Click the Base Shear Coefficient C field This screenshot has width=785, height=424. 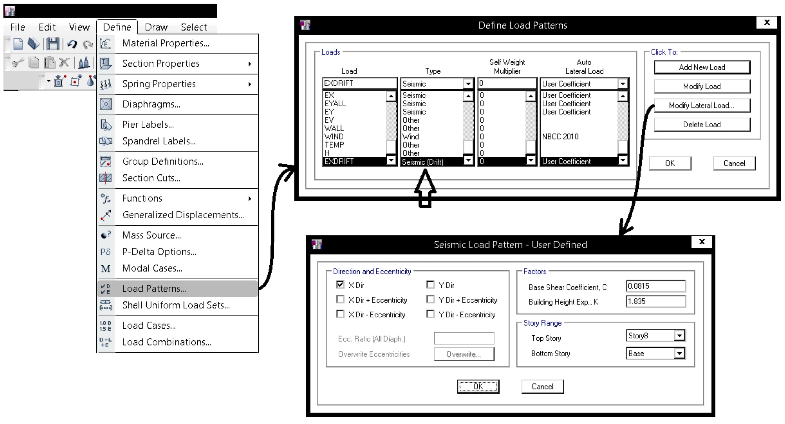pyautogui.click(x=655, y=286)
